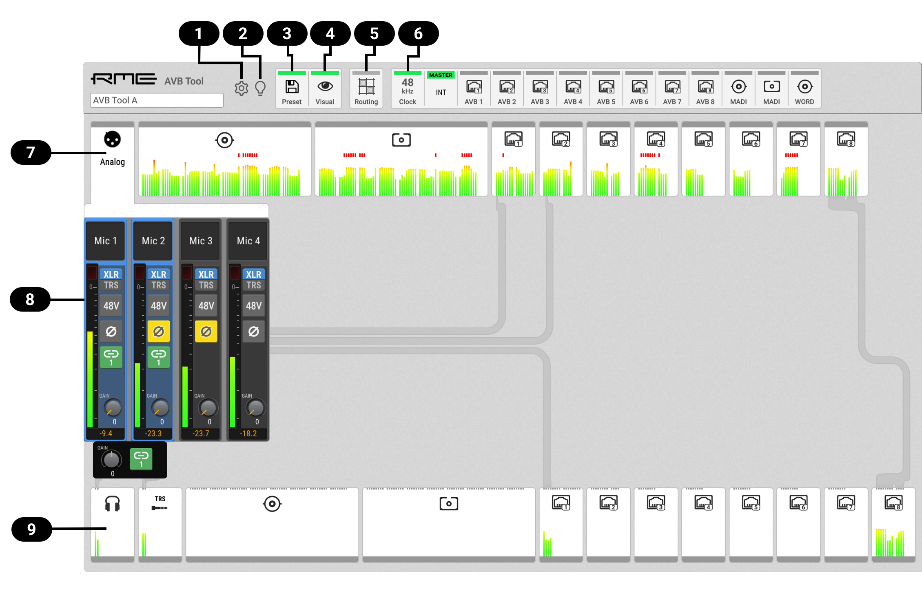
Task: Select the MASTER INT clock source
Action: tap(441, 89)
